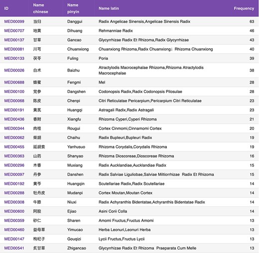Open the MED00707 herb link
The image size is (259, 253).
[x=14, y=31]
